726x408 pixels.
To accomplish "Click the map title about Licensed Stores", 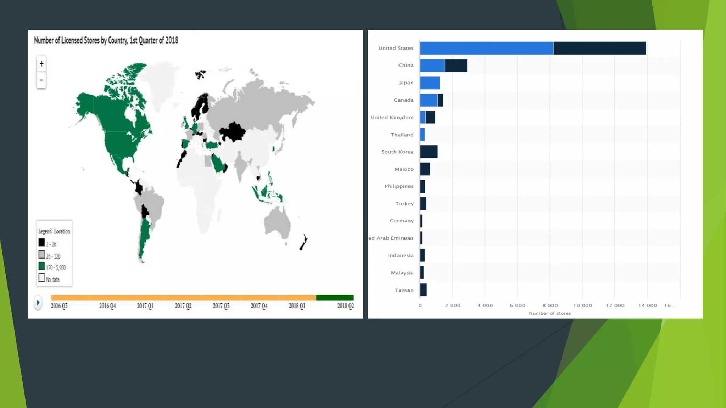I will (106, 40).
